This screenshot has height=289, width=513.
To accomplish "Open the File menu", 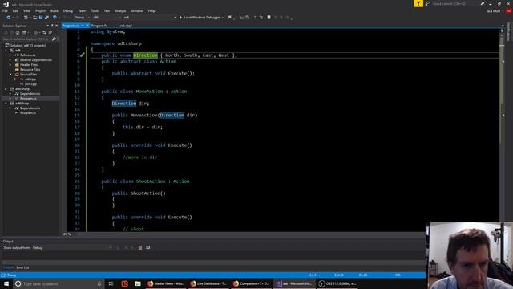I will tap(6, 10).
